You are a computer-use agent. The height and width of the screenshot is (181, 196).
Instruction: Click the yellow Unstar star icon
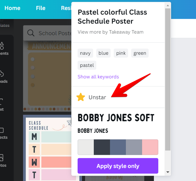pos(81,97)
